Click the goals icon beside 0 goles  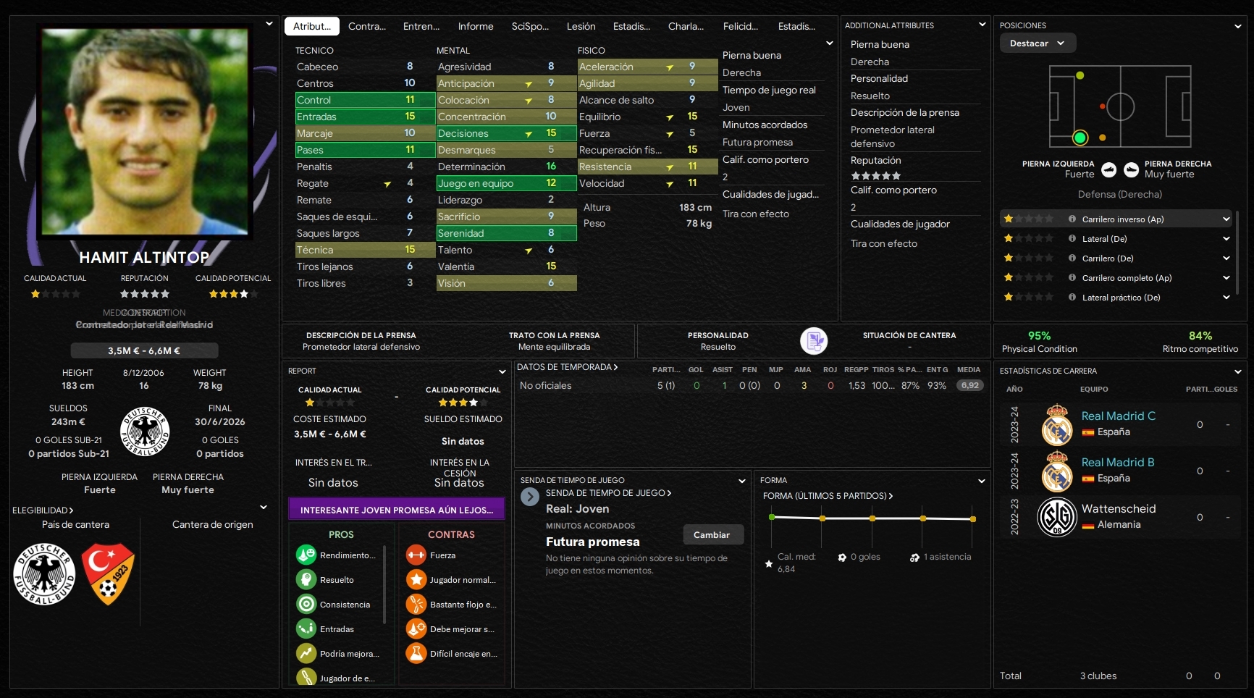[842, 558]
